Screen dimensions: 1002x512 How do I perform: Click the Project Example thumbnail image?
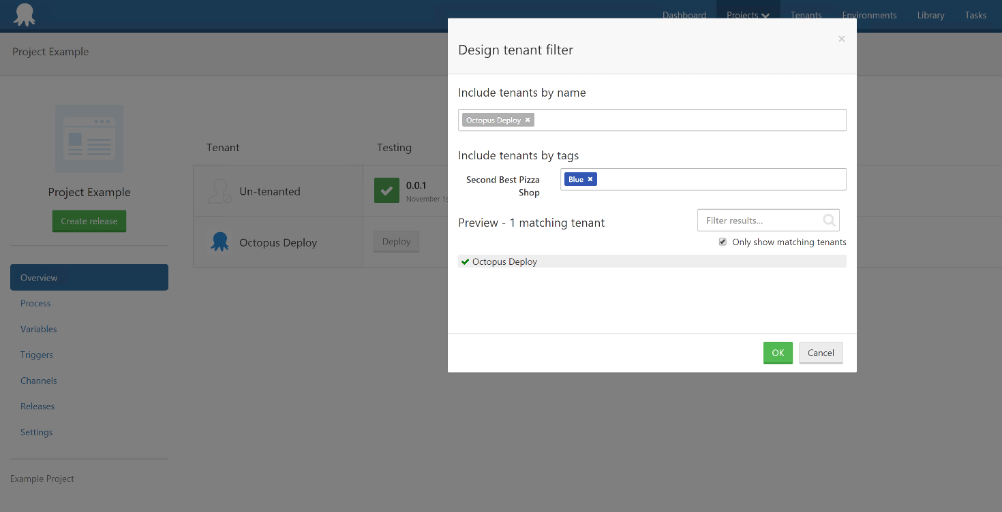point(89,138)
